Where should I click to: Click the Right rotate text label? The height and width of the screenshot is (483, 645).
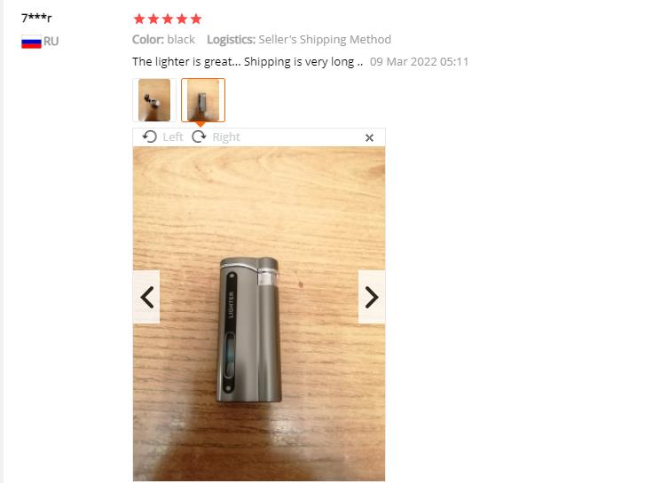(x=226, y=136)
